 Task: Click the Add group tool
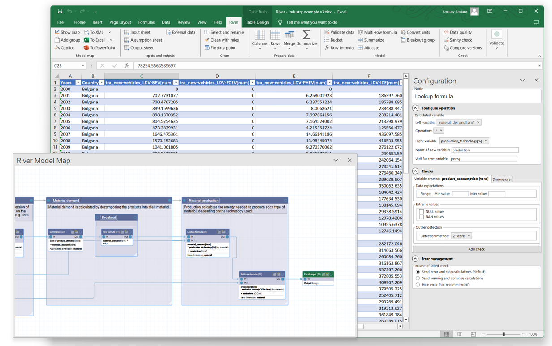(67, 40)
